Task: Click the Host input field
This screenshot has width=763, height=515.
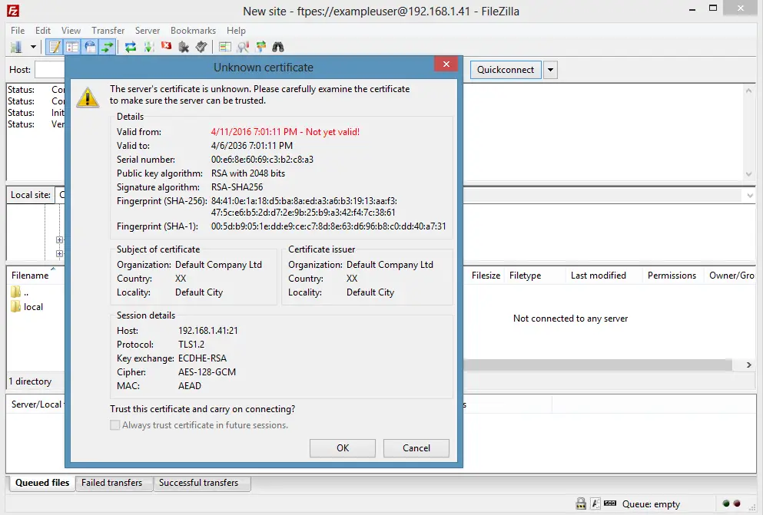Action: tap(50, 70)
